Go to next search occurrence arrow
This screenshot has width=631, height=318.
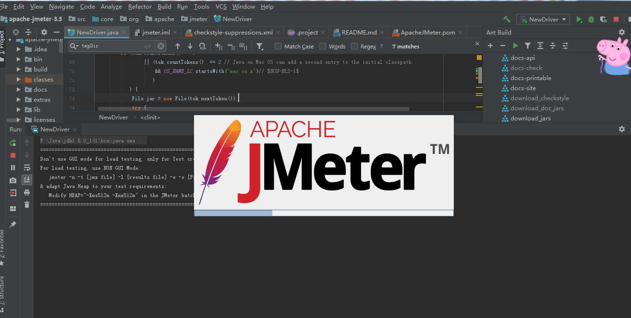190,46
